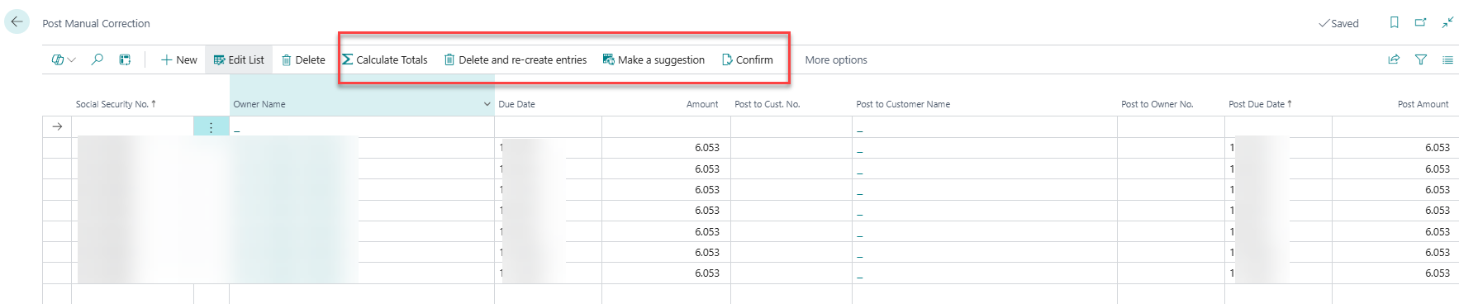
Task: Click the share icon on the right
Action: coord(1394,59)
